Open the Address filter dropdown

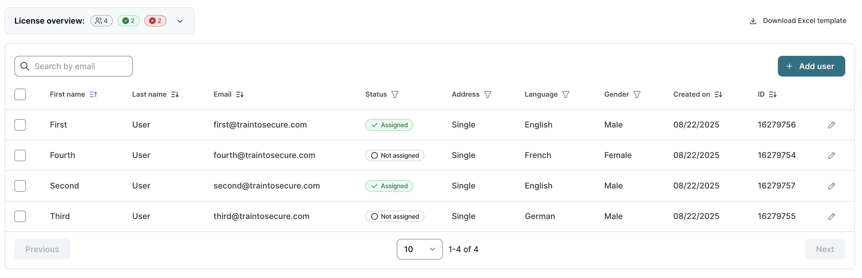pyautogui.click(x=487, y=95)
